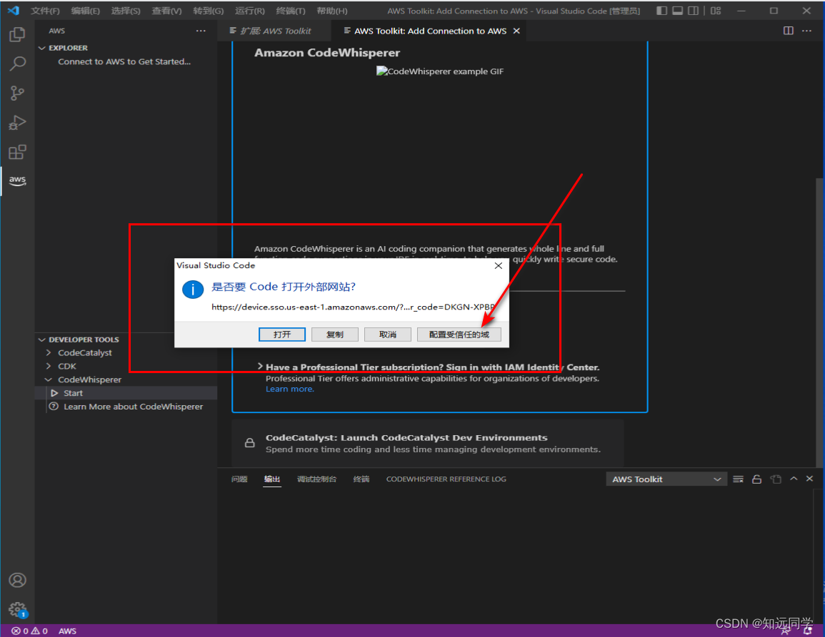Open the Search view icon
Image resolution: width=825 pixels, height=637 pixels.
coord(17,64)
